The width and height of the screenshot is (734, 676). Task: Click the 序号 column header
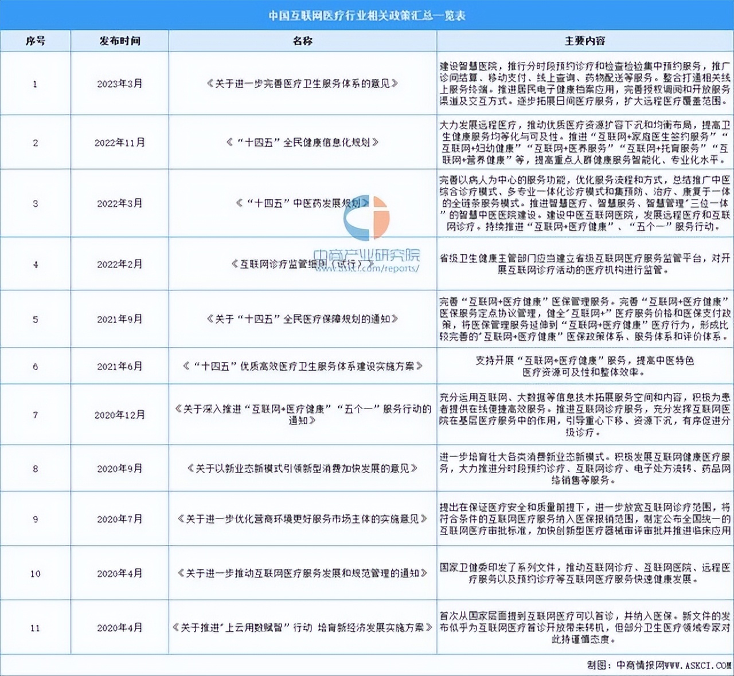(35, 41)
